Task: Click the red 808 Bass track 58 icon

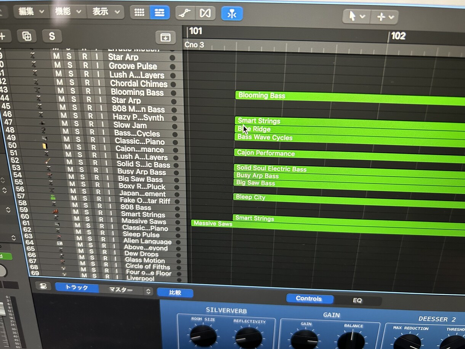Action: coord(56,211)
